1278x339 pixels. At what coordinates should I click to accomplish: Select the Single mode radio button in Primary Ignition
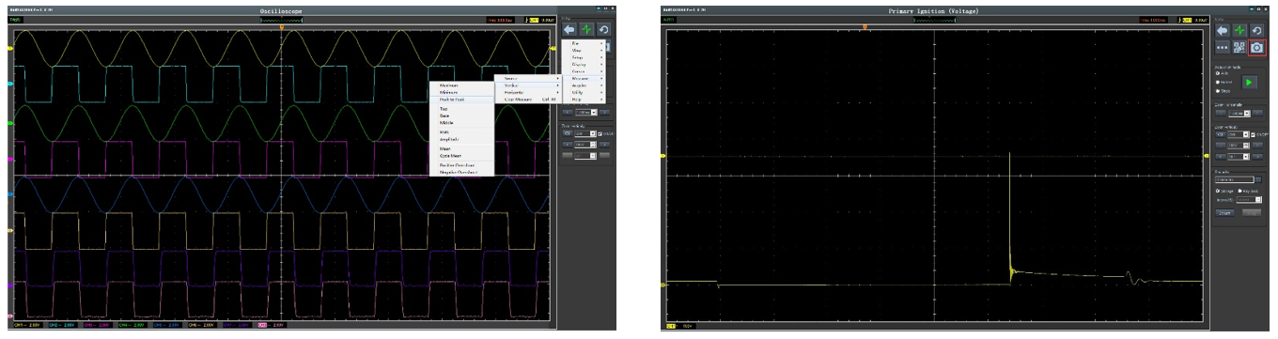pyautogui.click(x=1218, y=91)
